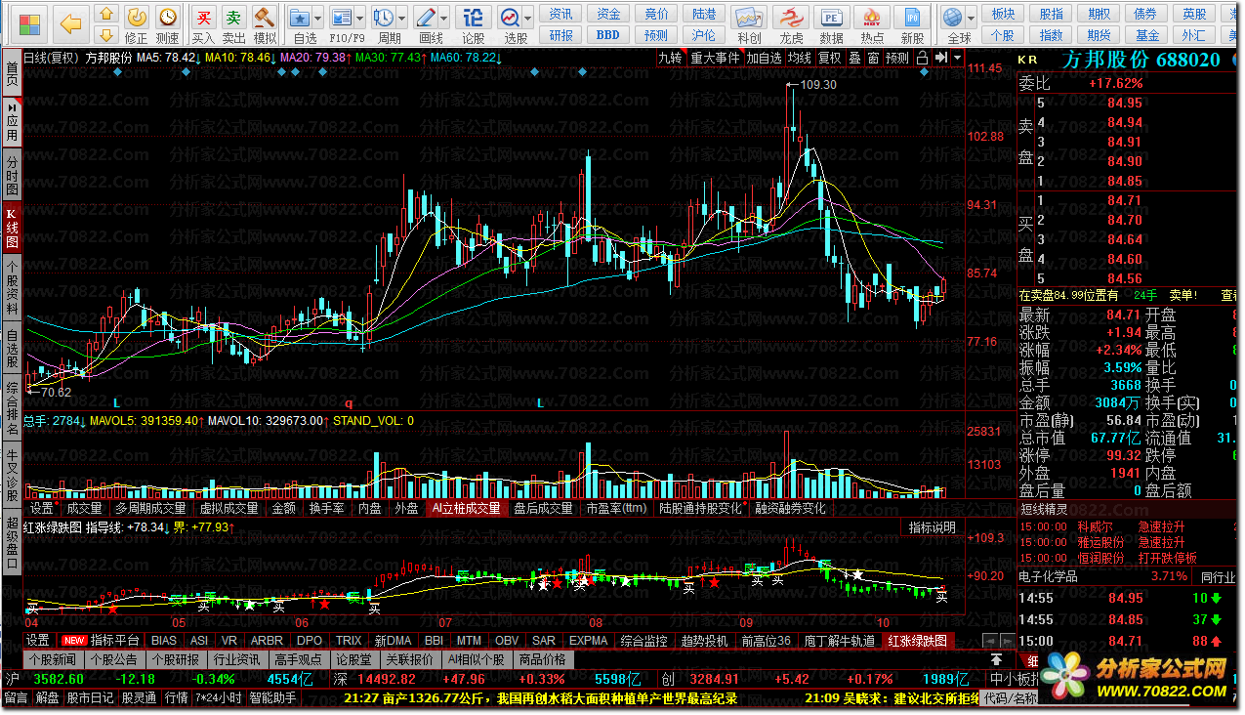Open the 龙虎 dragon-tiger list icon
This screenshot has height=715, width=1245.
pyautogui.click(x=791, y=23)
